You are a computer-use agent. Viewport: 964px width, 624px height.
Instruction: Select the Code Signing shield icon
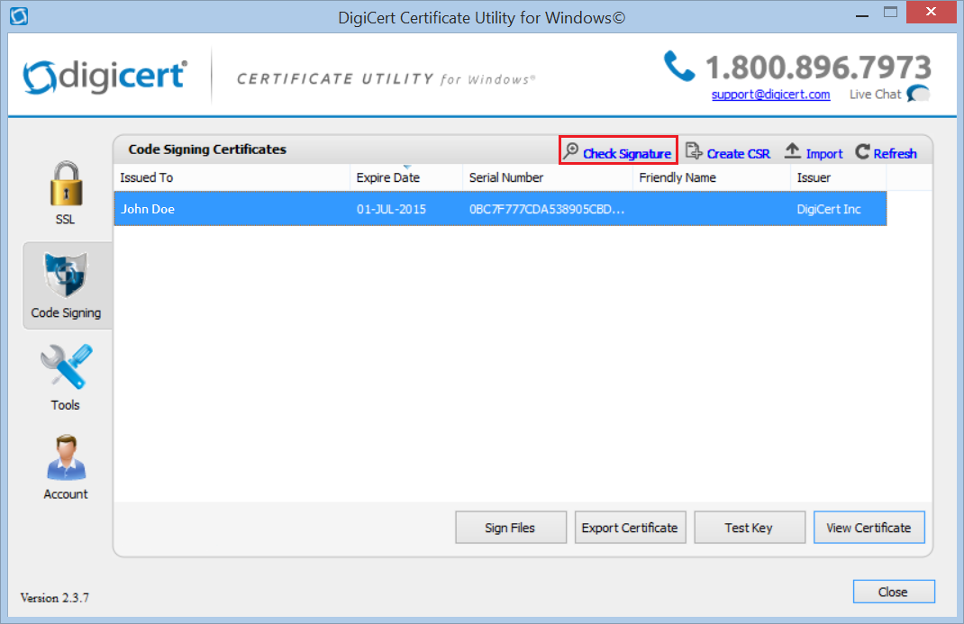tap(66, 276)
